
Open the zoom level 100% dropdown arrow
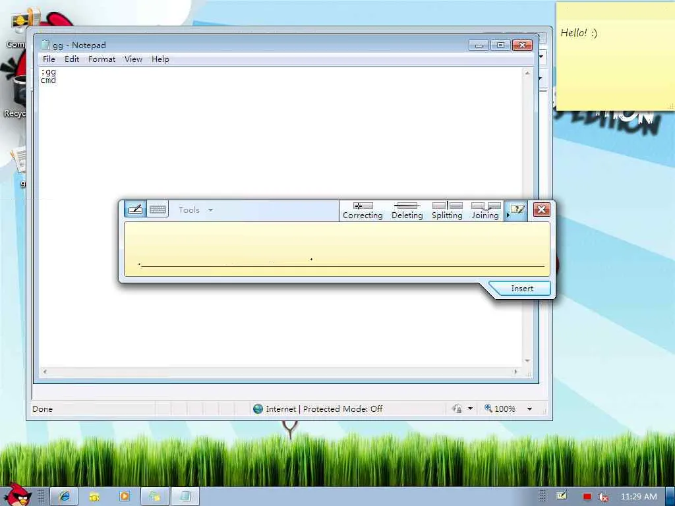pos(529,408)
